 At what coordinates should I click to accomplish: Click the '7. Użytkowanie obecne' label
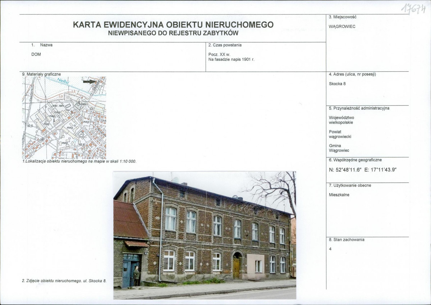[x=350, y=186]
